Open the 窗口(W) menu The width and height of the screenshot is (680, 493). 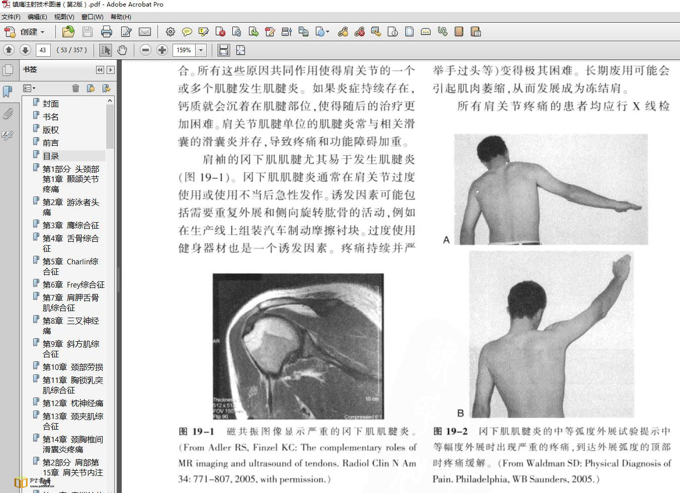92,17
